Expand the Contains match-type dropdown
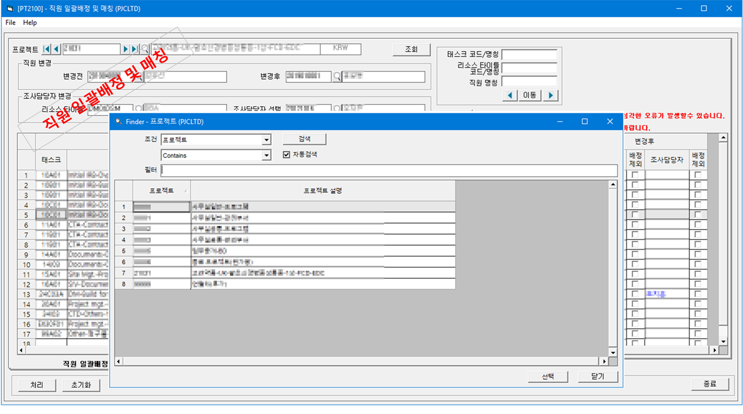 coord(267,156)
